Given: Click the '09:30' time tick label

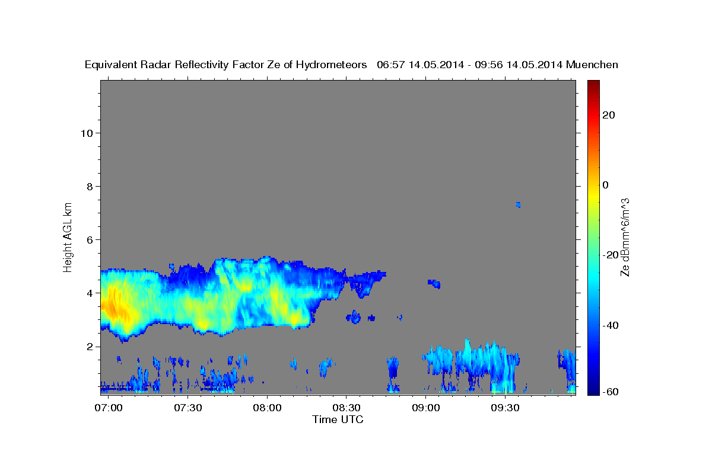Looking at the screenshot, I should (x=505, y=408).
